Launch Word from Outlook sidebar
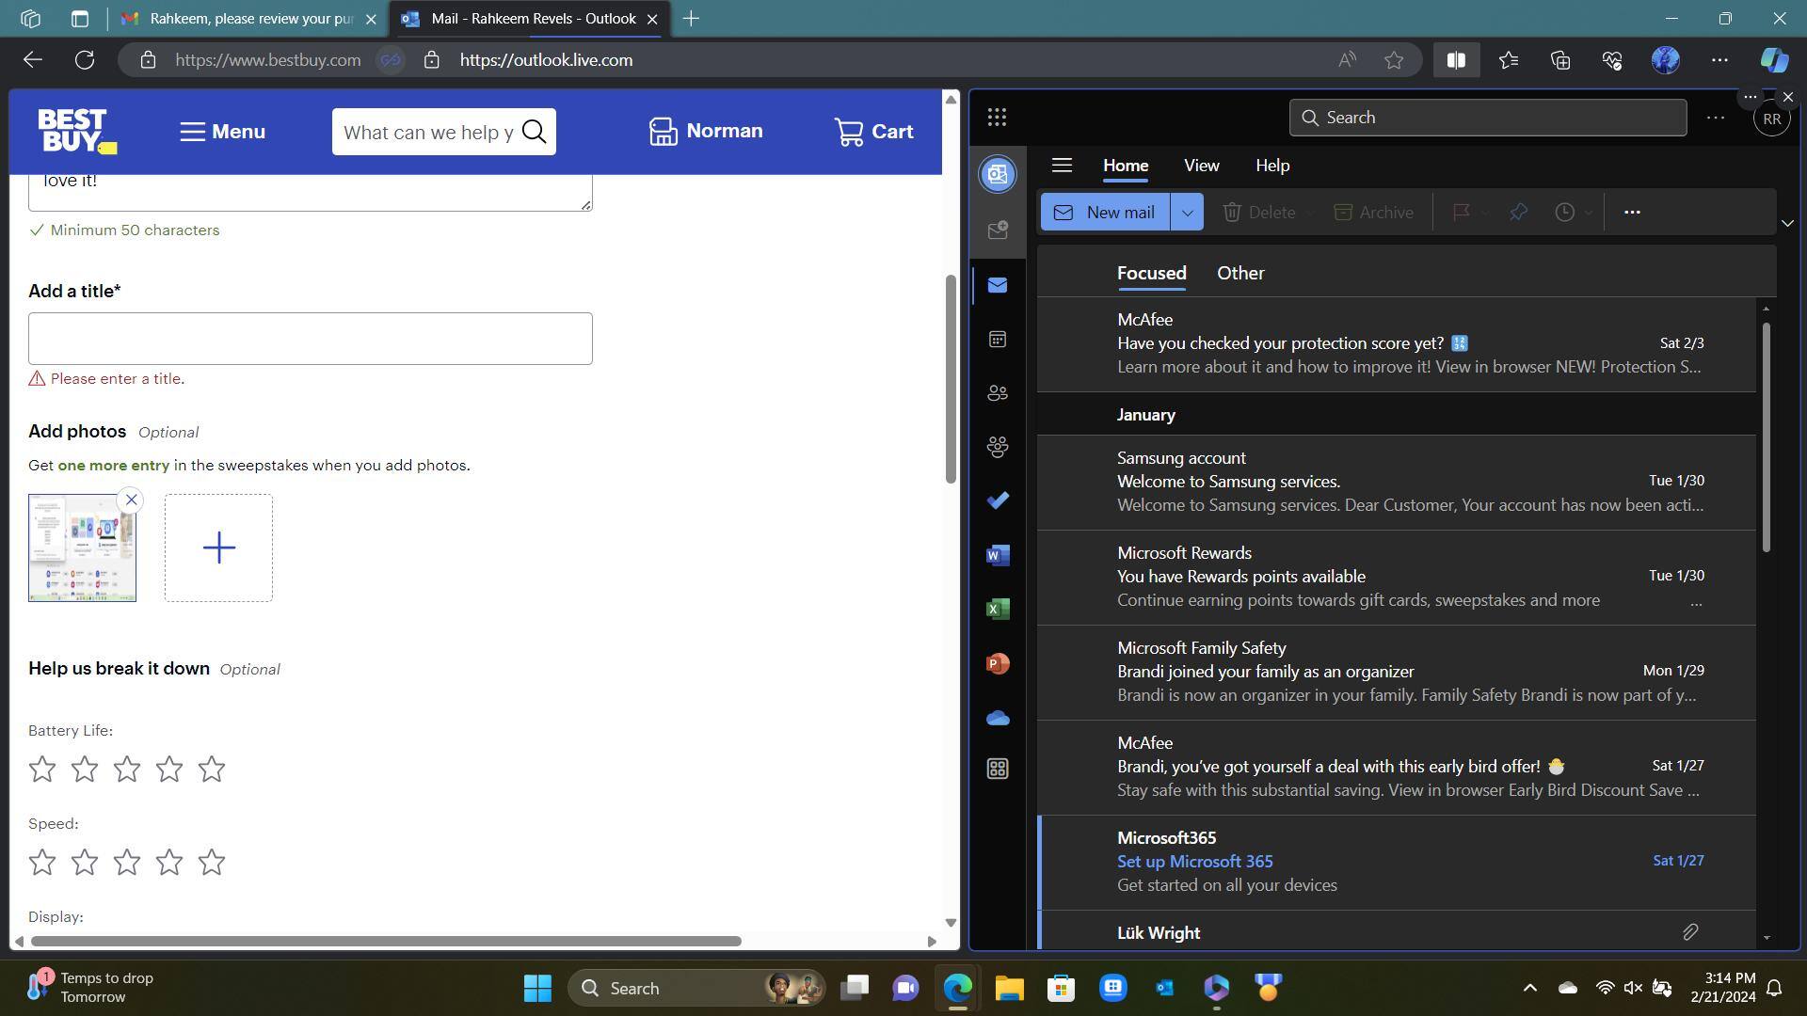Viewport: 1807px width, 1016px height. coord(997,555)
